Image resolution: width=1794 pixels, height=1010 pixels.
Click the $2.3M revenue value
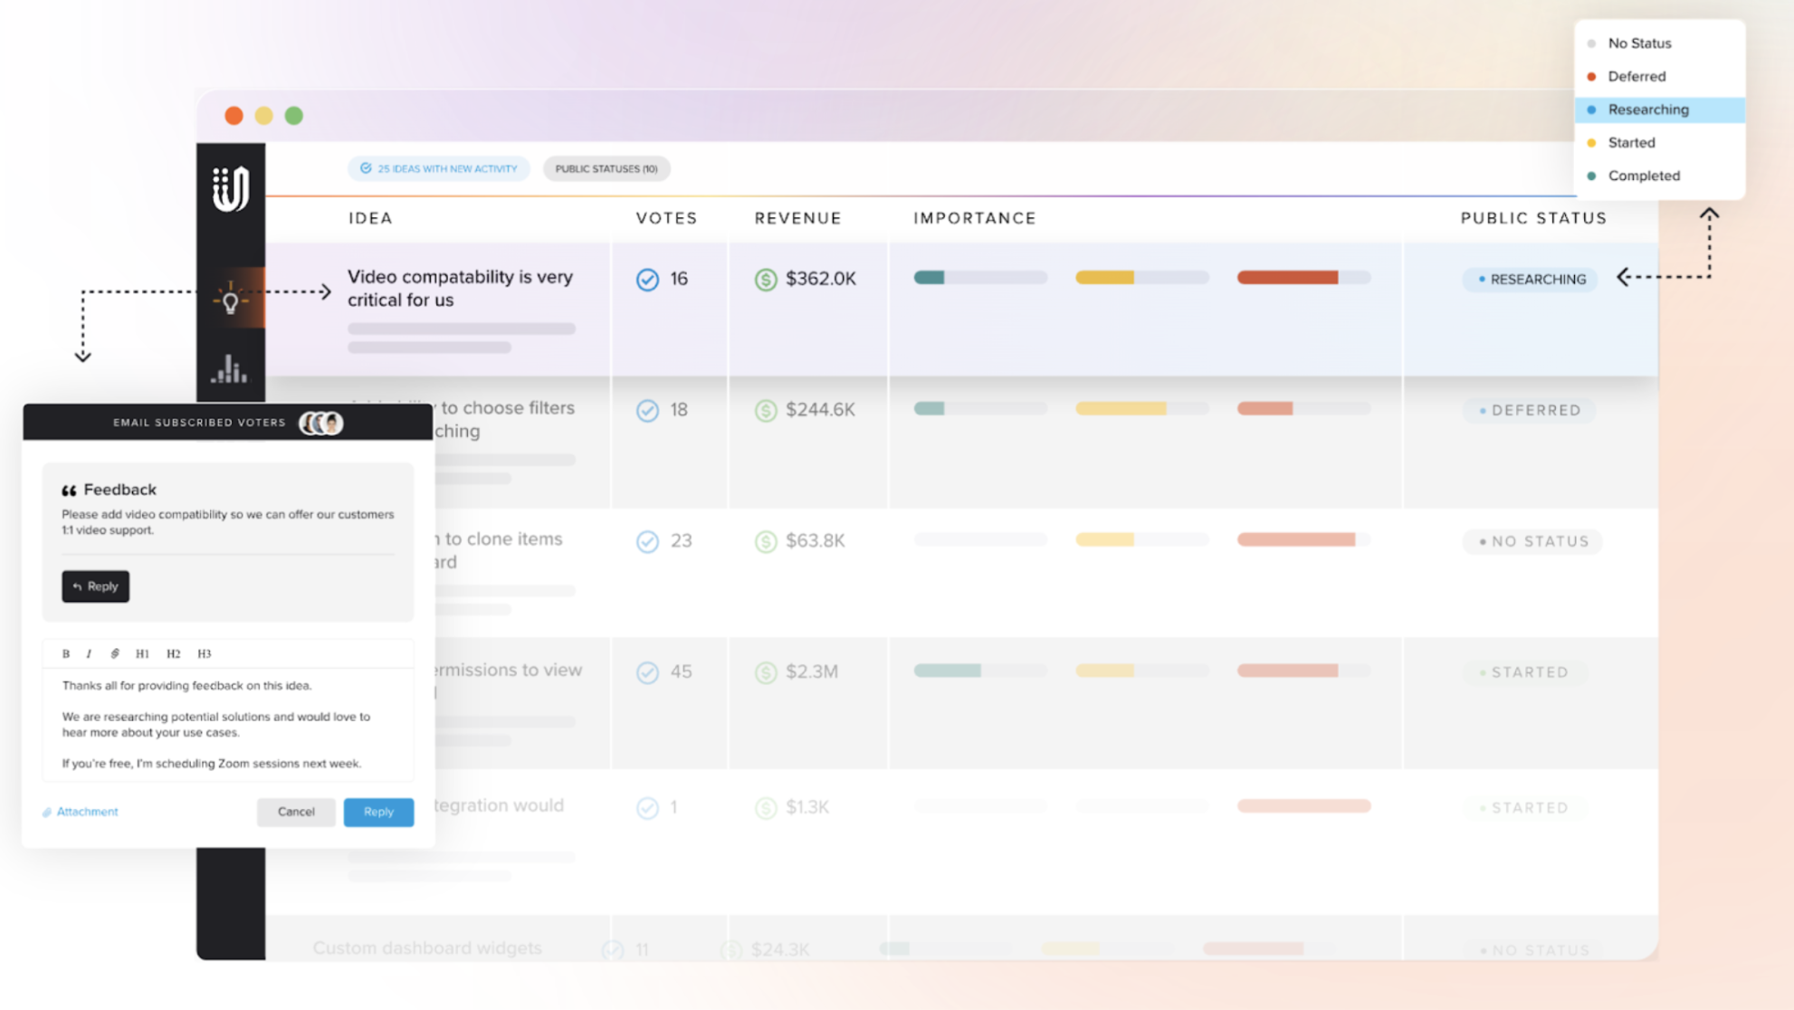(x=811, y=672)
